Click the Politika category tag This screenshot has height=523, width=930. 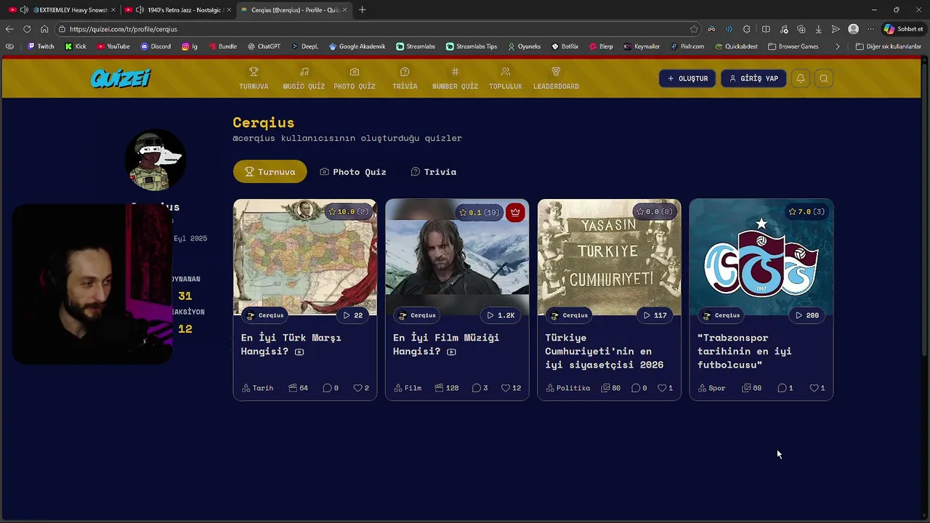tap(567, 388)
